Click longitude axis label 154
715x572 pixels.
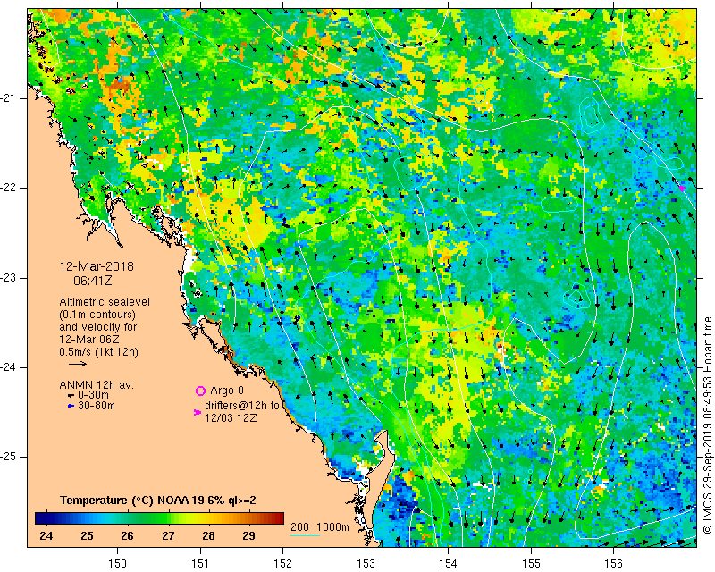(x=449, y=564)
